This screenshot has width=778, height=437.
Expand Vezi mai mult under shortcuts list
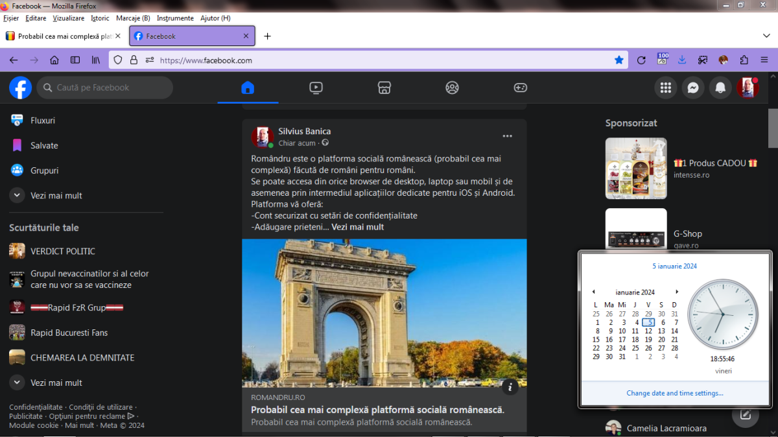[56, 383]
